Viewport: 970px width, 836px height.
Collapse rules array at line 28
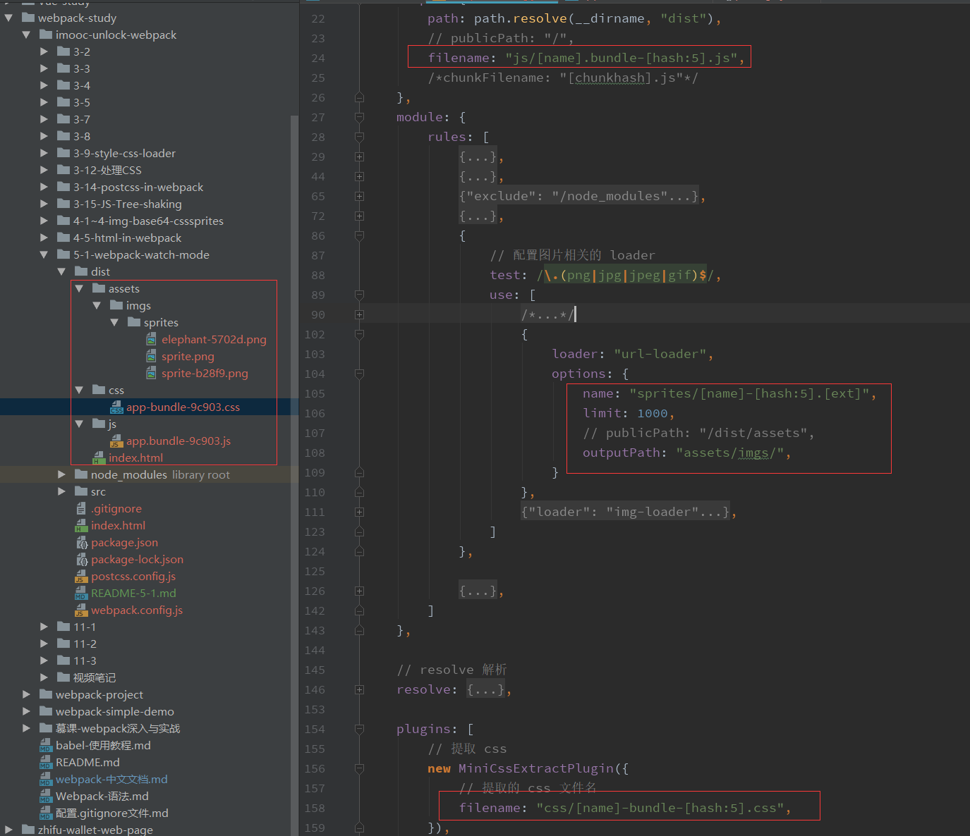point(359,137)
